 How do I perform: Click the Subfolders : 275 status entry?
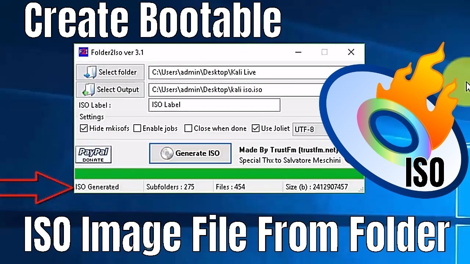point(170,187)
